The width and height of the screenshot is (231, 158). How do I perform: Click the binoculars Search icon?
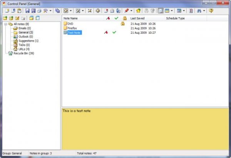[x=199, y=10]
